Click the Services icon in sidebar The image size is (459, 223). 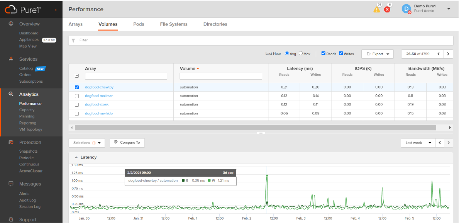click(11, 59)
